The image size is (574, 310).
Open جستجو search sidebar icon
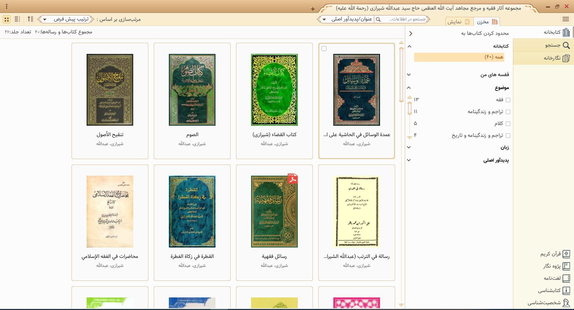(x=566, y=45)
